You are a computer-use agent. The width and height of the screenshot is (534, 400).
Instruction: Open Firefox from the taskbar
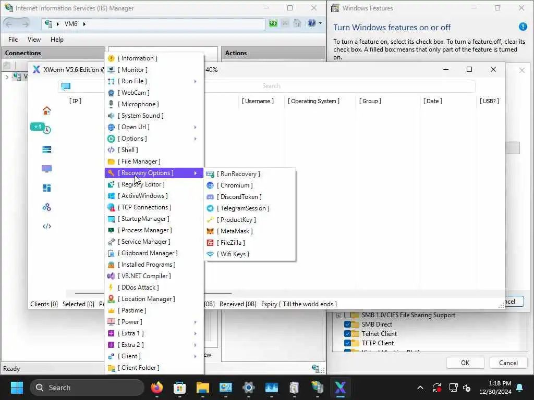coord(157,387)
